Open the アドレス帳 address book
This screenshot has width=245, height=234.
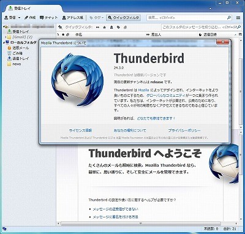pos(73,18)
